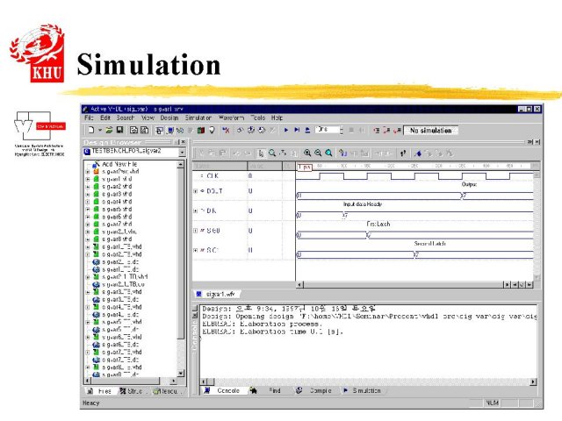The height and width of the screenshot is (421, 562).
Task: Switch to the Find console tab
Action: [x=274, y=390]
